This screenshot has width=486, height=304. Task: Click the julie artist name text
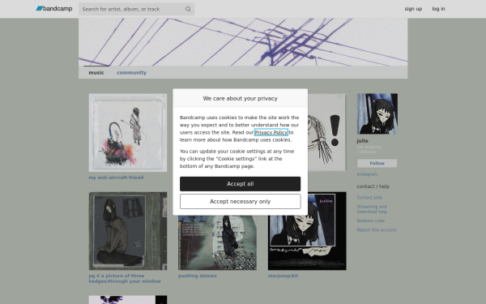point(362,141)
